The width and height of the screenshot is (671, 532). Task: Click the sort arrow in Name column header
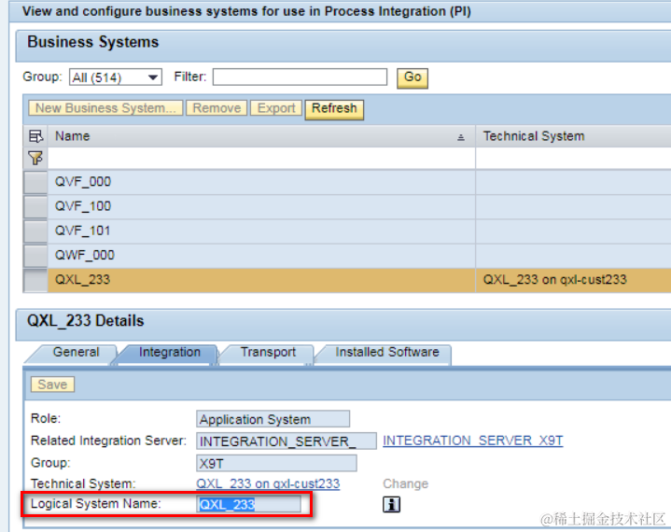(460, 137)
